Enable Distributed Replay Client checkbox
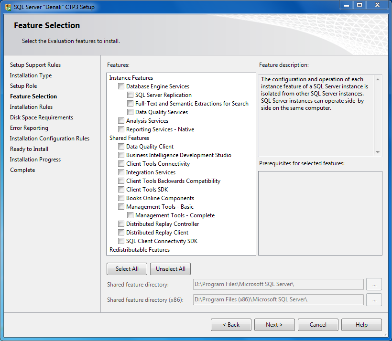The width and height of the screenshot is (392, 341). click(121, 232)
